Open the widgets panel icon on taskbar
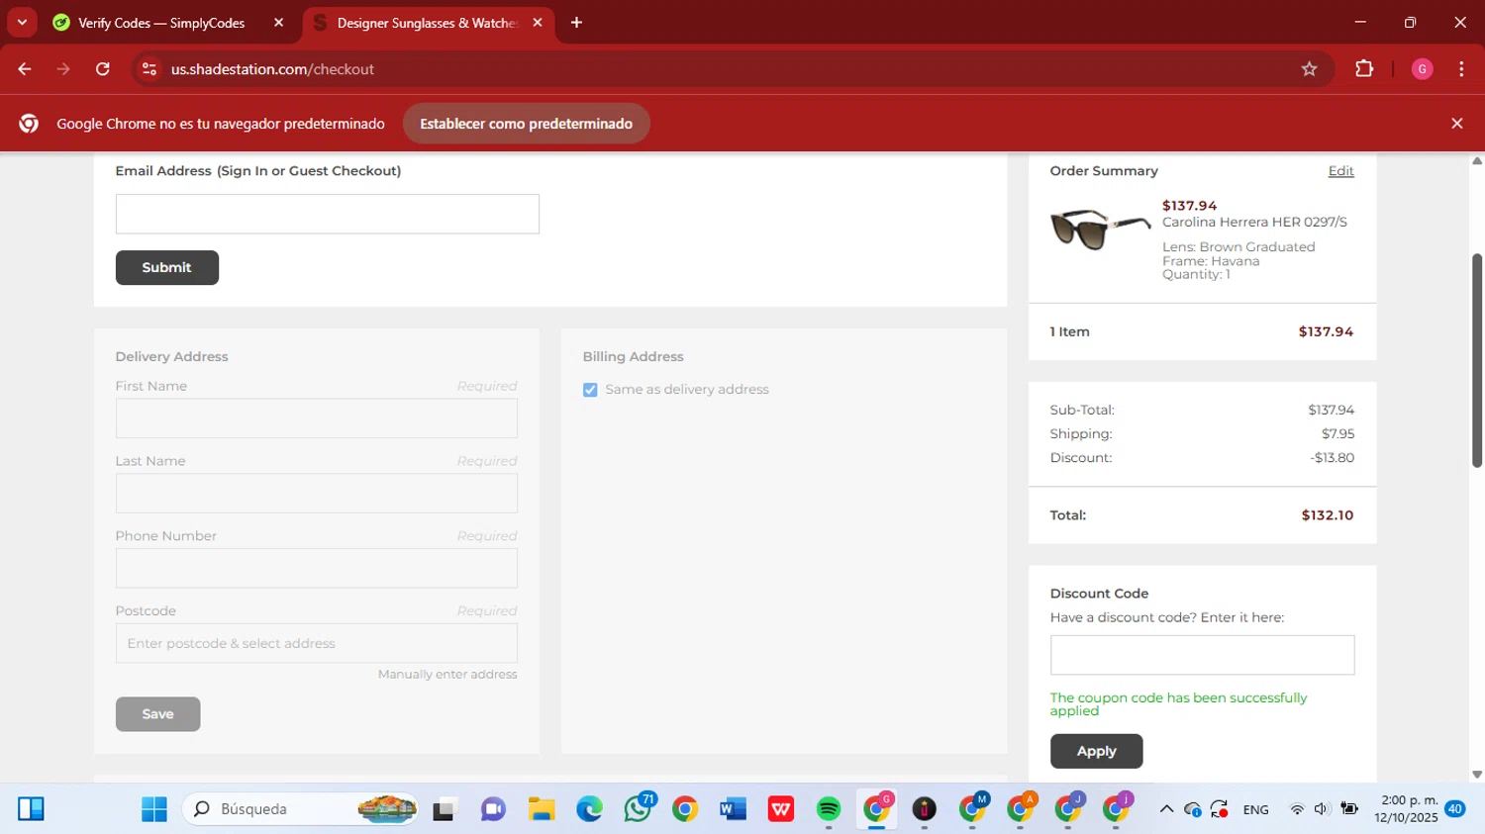Viewport: 1485px width, 834px height. 31,809
